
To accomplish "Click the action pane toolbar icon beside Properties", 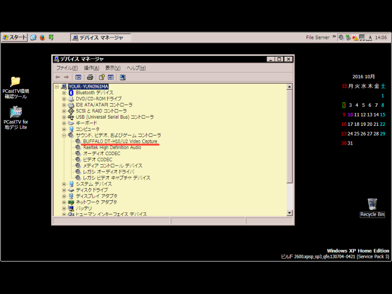I will [111, 77].
